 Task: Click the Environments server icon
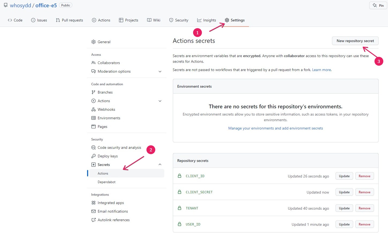(x=94, y=118)
